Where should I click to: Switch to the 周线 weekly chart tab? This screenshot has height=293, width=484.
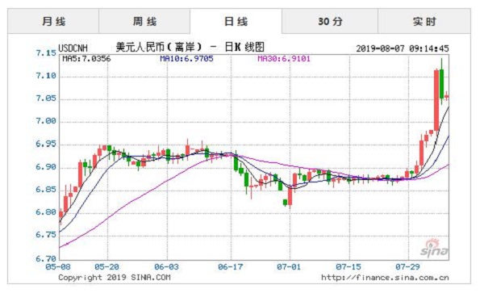tap(144, 21)
